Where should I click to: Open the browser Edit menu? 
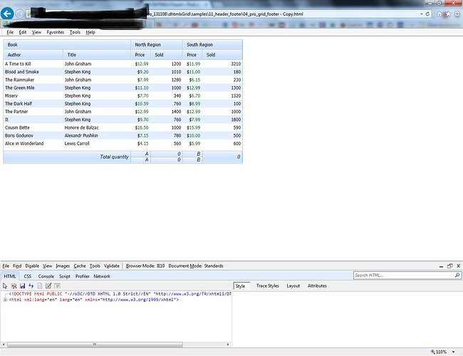pos(23,32)
